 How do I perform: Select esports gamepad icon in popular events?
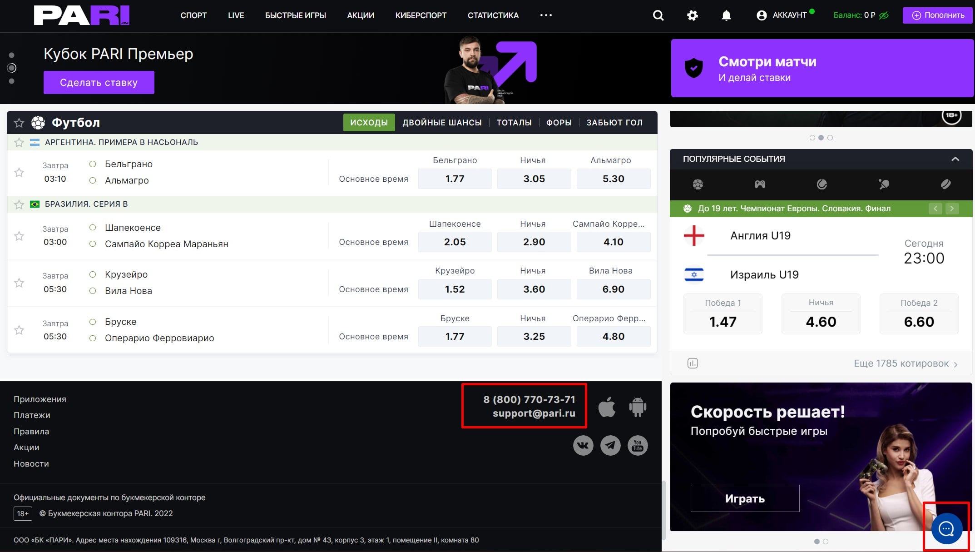coord(760,184)
